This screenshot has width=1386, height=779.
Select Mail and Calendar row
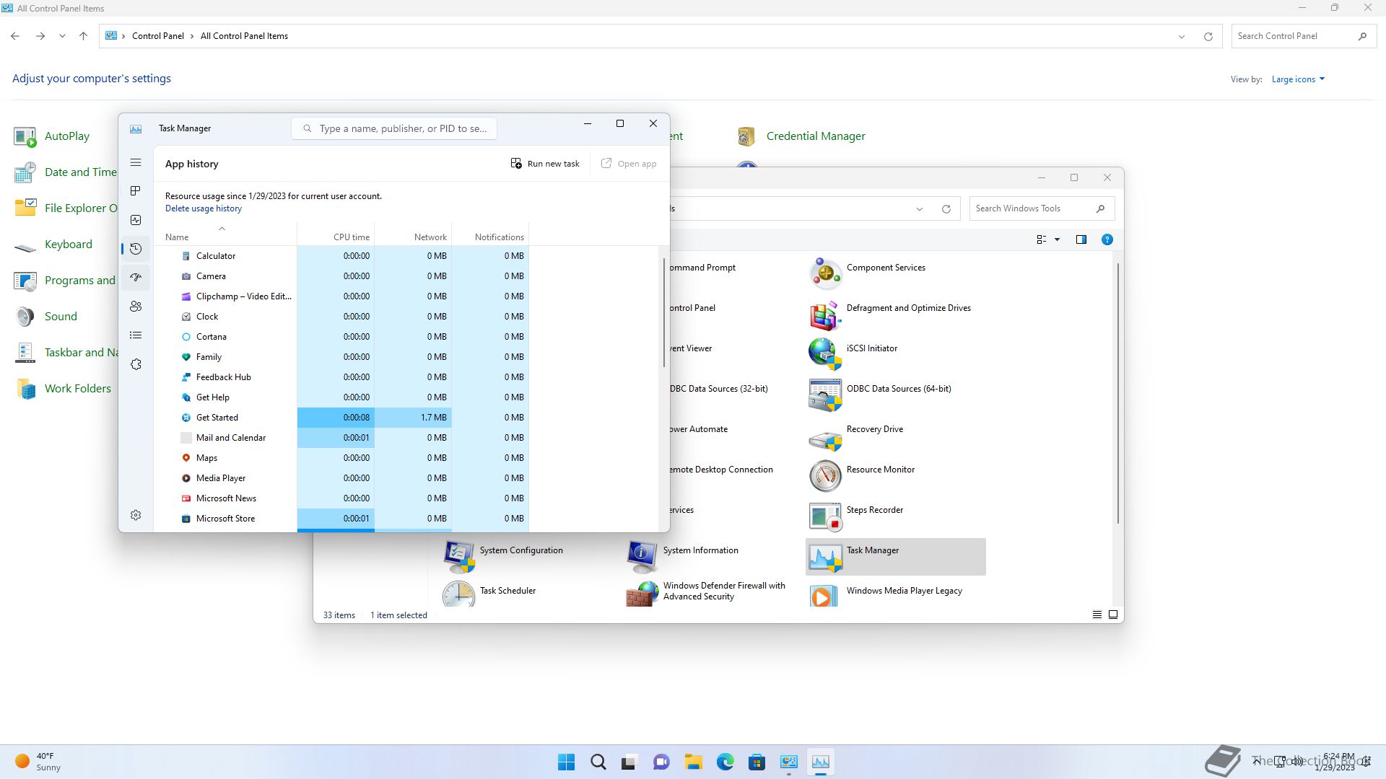[x=341, y=438]
